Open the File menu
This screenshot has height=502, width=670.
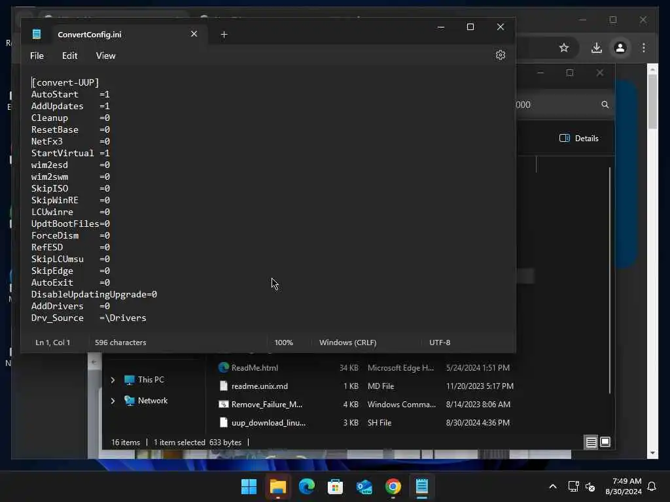(x=37, y=56)
